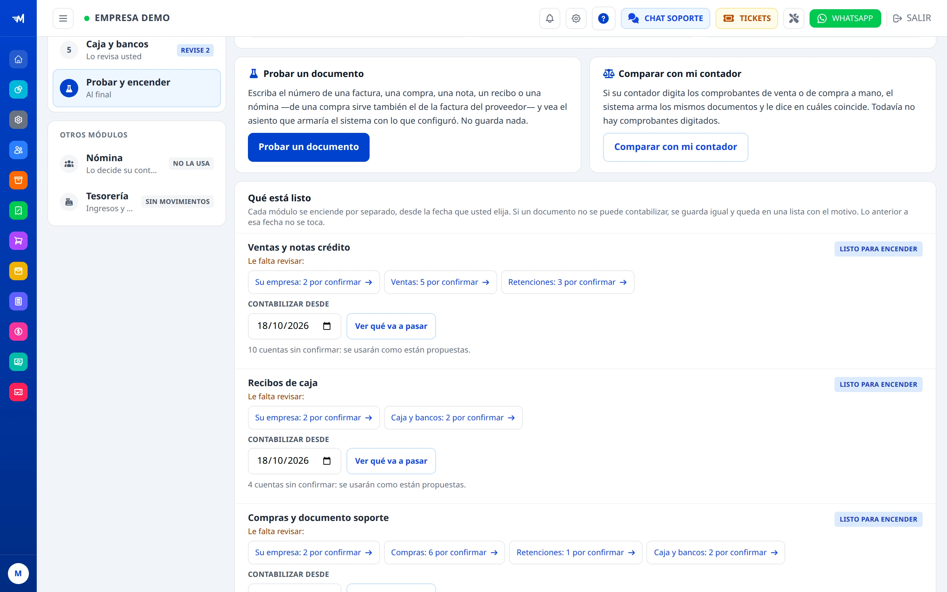Open the calendar picker for Recibos de caja date

coord(327,461)
